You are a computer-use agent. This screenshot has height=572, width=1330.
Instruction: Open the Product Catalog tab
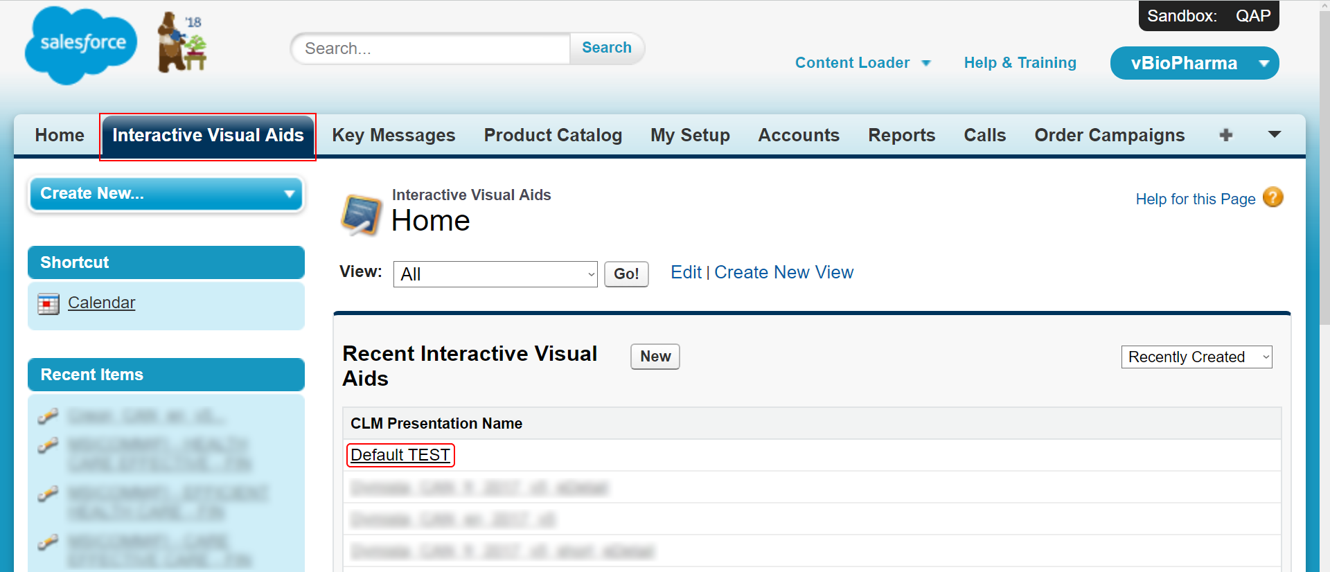[553, 135]
